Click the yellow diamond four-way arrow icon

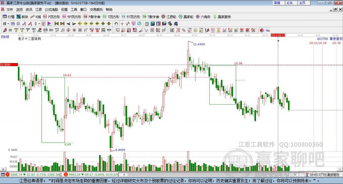point(103,24)
